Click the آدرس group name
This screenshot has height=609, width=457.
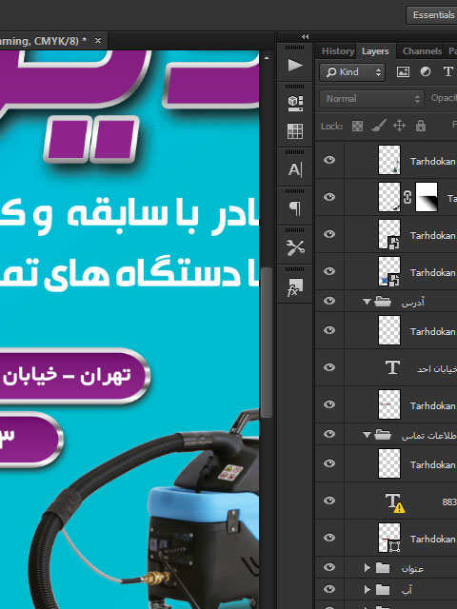click(x=412, y=303)
